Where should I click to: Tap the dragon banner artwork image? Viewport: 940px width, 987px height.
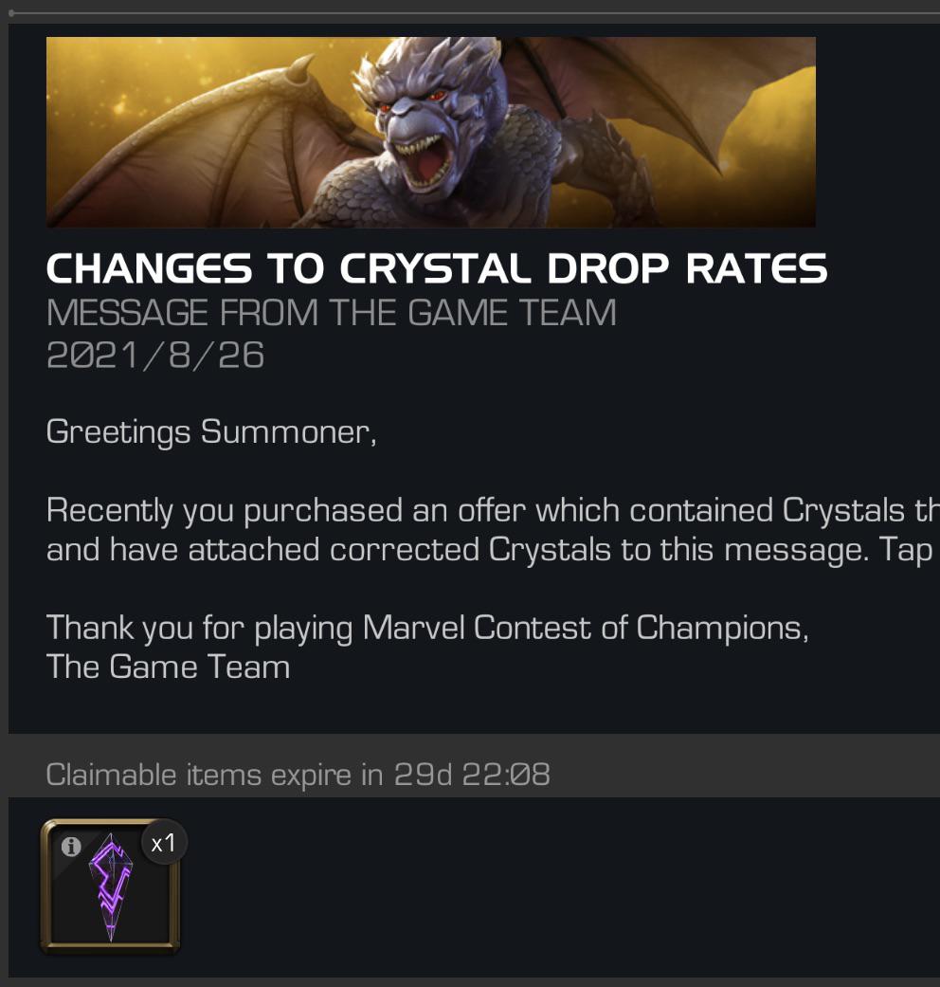(431, 132)
